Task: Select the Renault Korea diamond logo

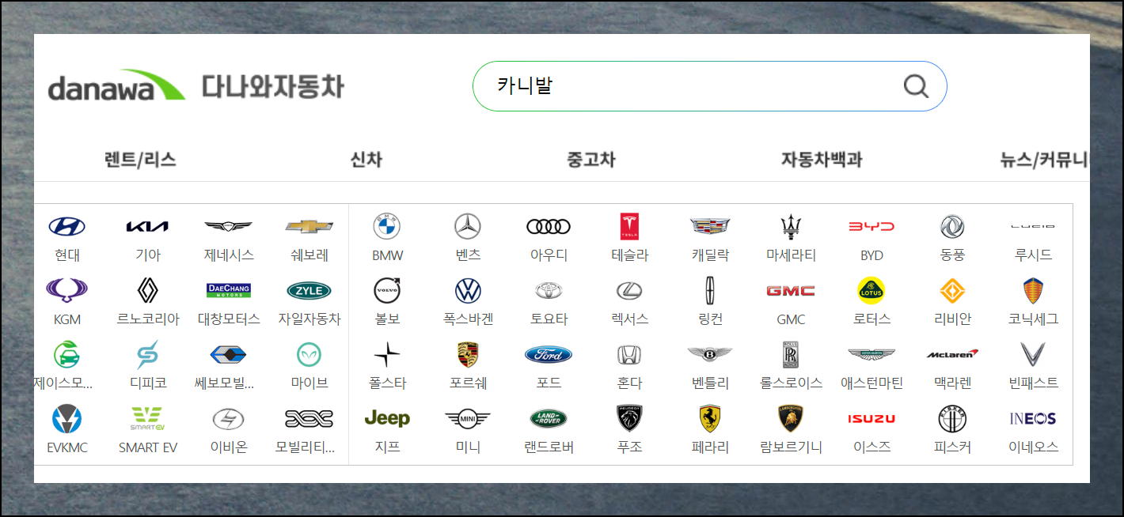Action: click(148, 291)
